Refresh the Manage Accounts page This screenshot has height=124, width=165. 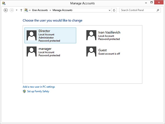point(114,10)
